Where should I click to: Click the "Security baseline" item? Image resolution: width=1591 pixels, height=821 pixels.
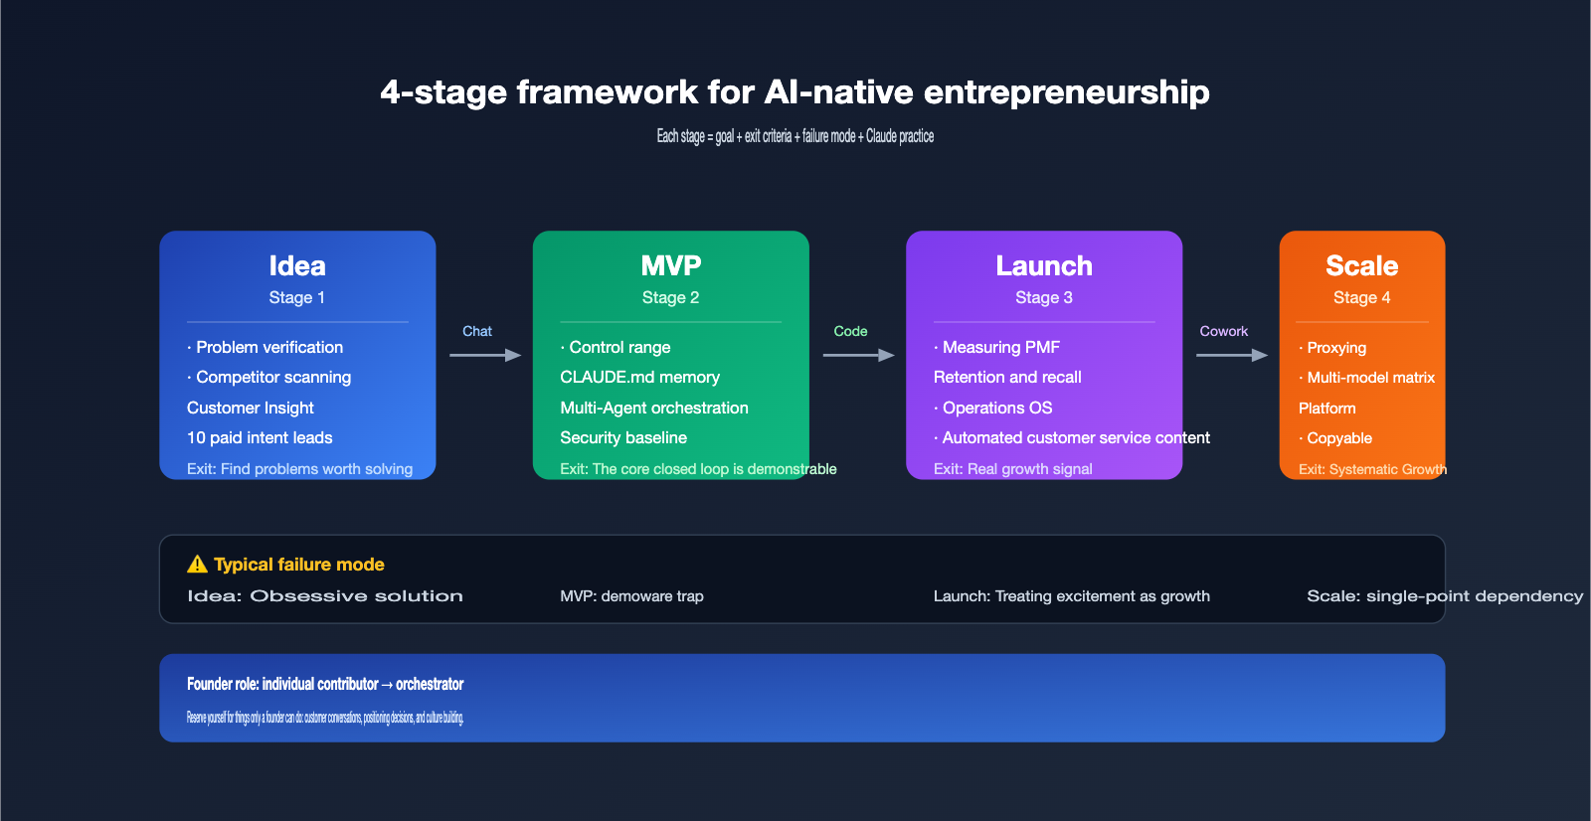[623, 437]
